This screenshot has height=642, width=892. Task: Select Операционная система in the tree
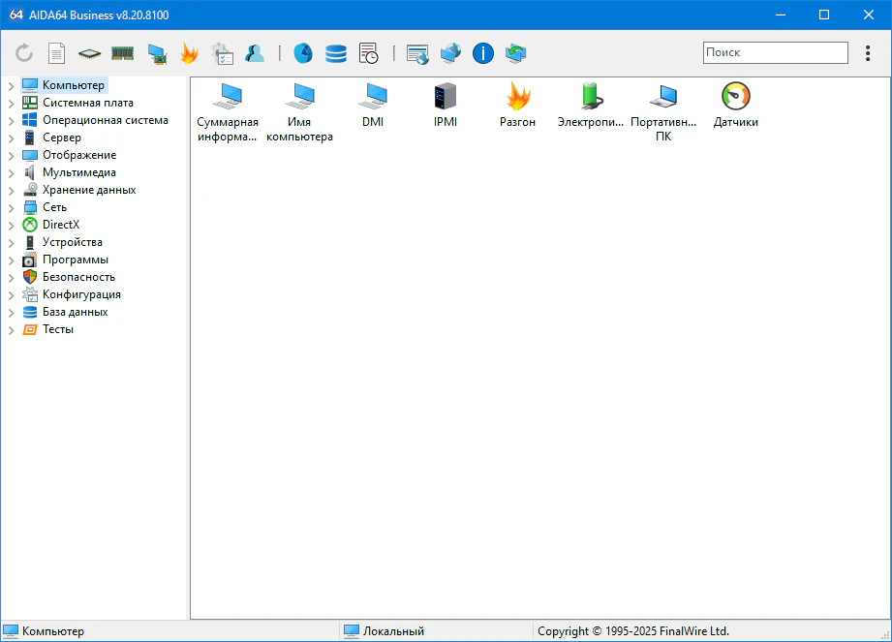[x=105, y=120]
